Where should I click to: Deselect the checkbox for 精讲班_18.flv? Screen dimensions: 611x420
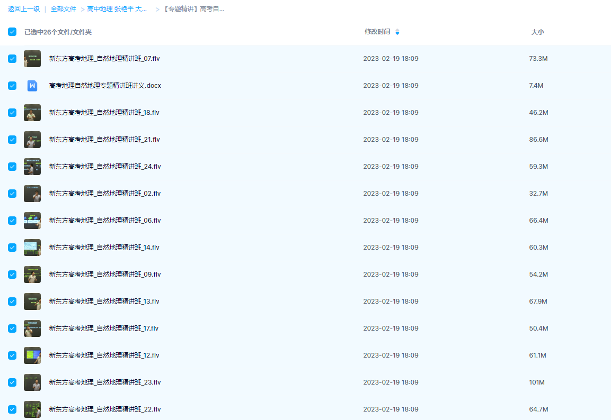point(12,113)
